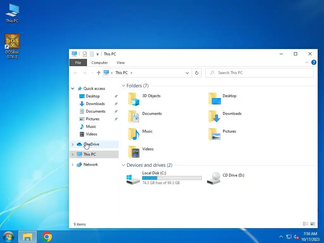Click the Refresh button next to the address bar

[197, 73]
